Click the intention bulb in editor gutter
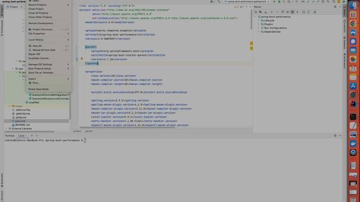This screenshot has width=360, height=202. pyautogui.click(x=82, y=59)
